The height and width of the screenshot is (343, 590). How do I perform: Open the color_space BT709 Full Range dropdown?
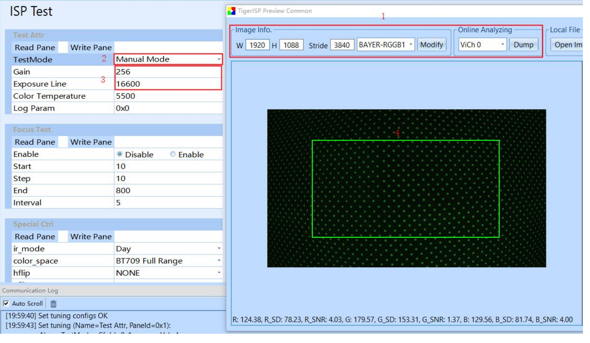point(219,261)
